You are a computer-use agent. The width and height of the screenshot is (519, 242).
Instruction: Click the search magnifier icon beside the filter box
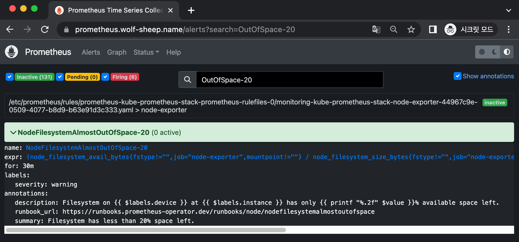pos(187,80)
